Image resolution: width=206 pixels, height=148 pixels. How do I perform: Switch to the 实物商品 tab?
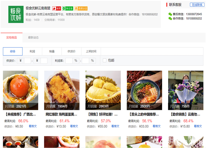point(12,37)
